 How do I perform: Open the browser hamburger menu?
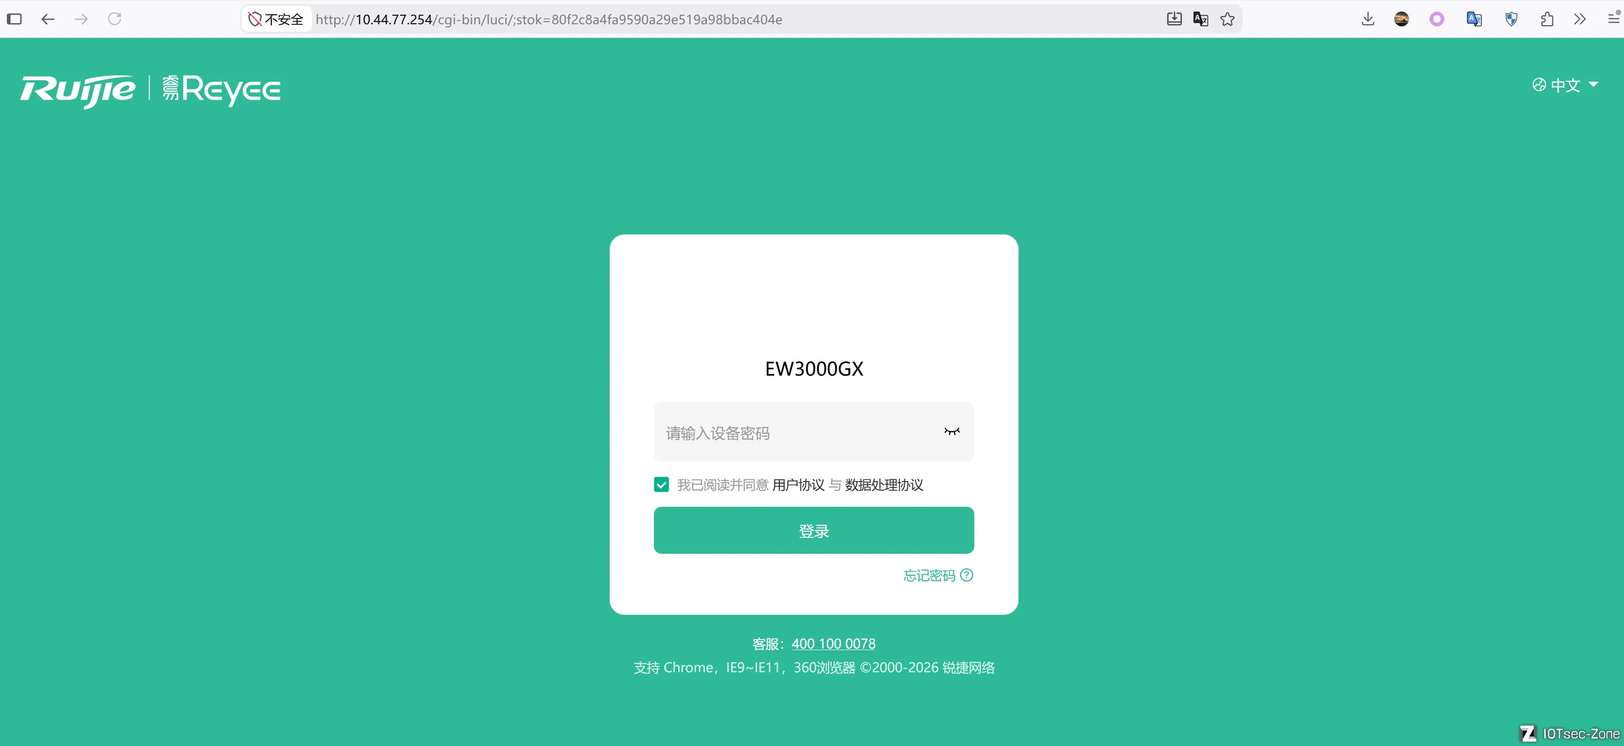[x=1615, y=17]
